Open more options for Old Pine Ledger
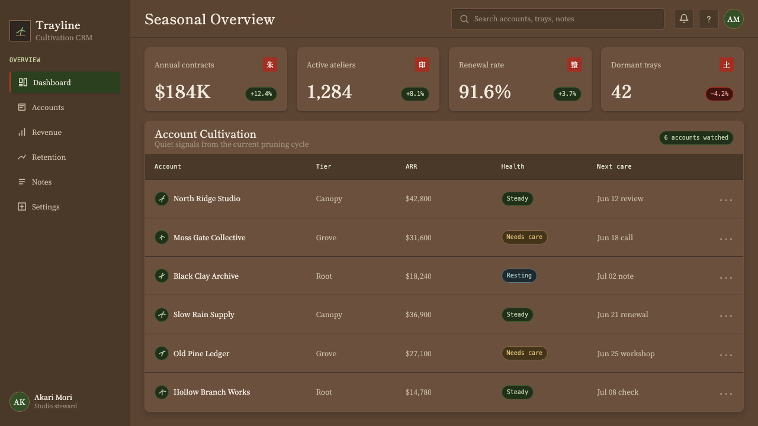This screenshot has width=758, height=426. click(726, 354)
